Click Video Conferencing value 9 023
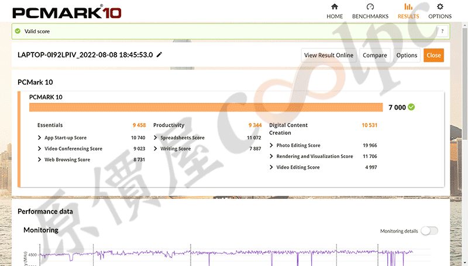Screen dimensions: 468x266 tap(139, 149)
